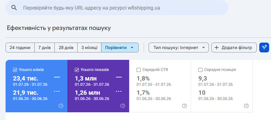Open Тип пошуку: Інтернет dropdown
This screenshot has height=120, width=271.
click(x=179, y=48)
